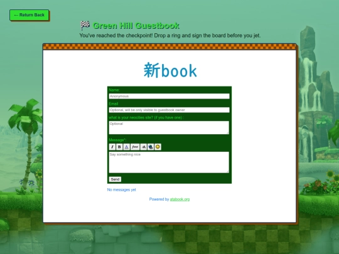The height and width of the screenshot is (254, 339).
Task: Insert an image with the picture icon
Action: (x=151, y=147)
